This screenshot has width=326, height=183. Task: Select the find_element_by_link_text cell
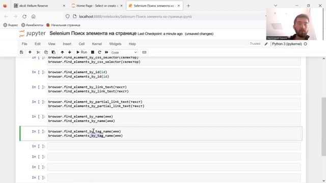(174, 89)
